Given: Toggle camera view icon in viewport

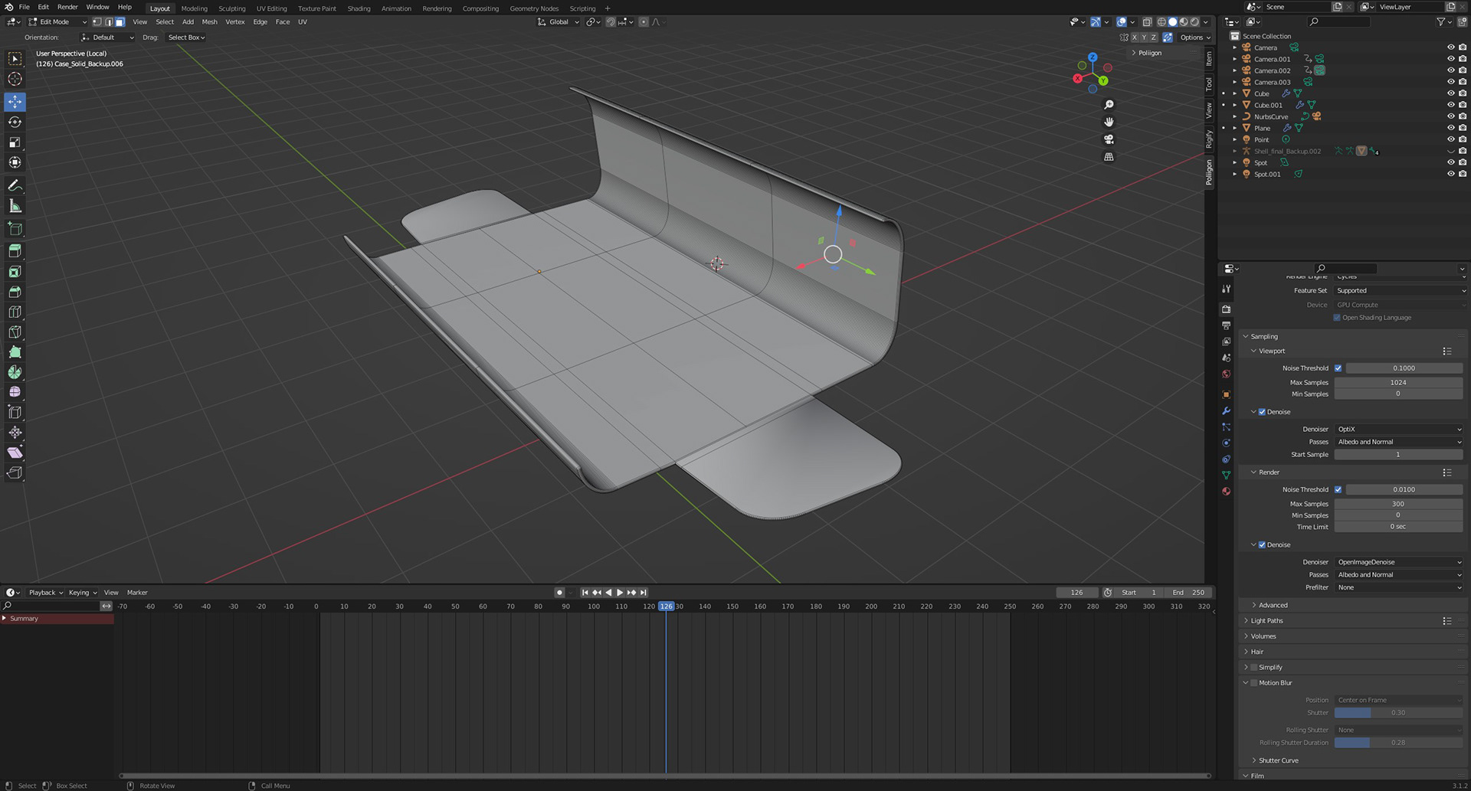Looking at the screenshot, I should tap(1109, 139).
